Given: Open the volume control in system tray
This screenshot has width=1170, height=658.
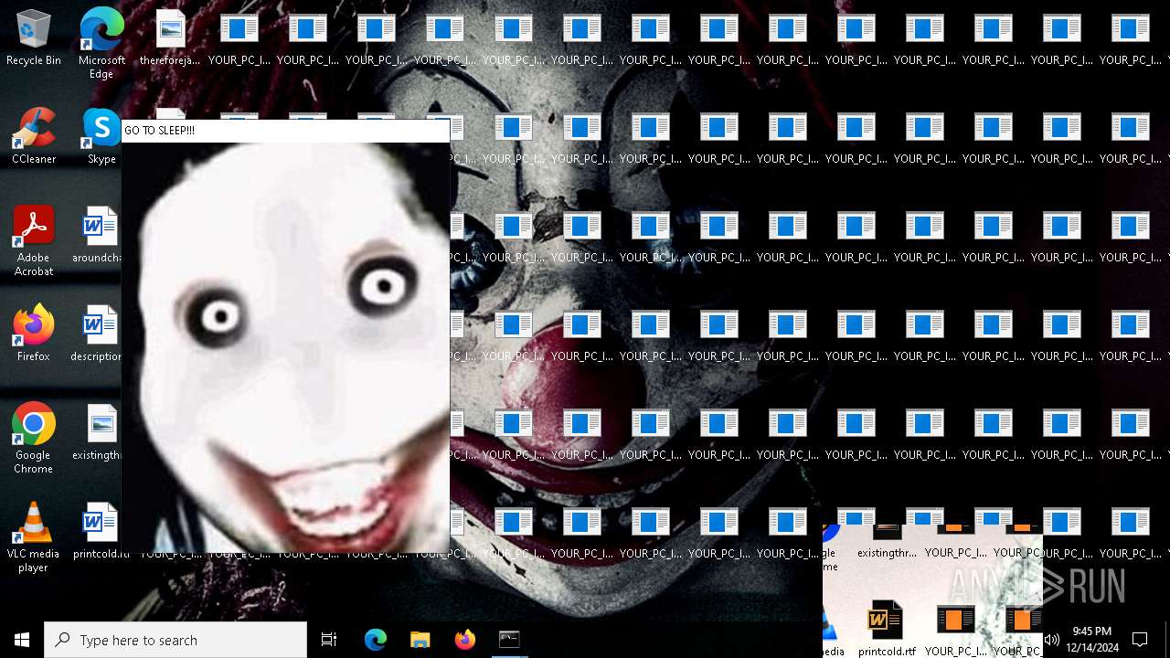Looking at the screenshot, I should (x=1051, y=640).
